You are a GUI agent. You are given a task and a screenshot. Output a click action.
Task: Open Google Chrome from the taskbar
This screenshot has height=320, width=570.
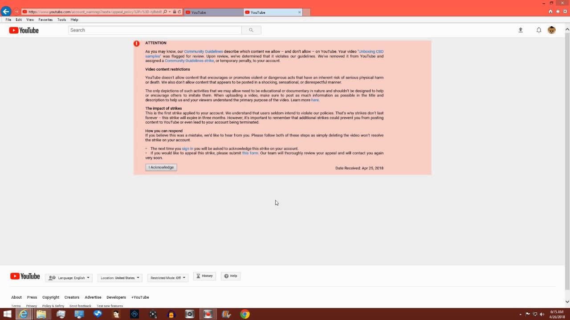245,314
